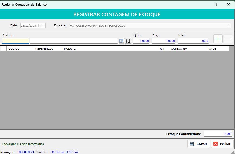Click the barcode scanner icon
This screenshot has height=154, width=235.
point(128,41)
